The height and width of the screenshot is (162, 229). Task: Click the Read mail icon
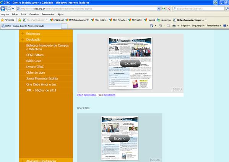tap(168, 26)
